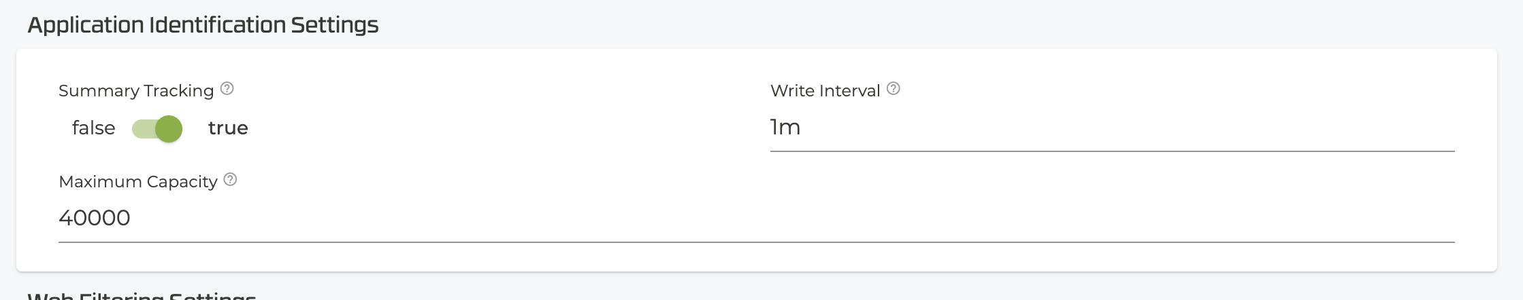The width and height of the screenshot is (1523, 300).
Task: Click the underline below the Write Interval value
Action: coord(1112,151)
